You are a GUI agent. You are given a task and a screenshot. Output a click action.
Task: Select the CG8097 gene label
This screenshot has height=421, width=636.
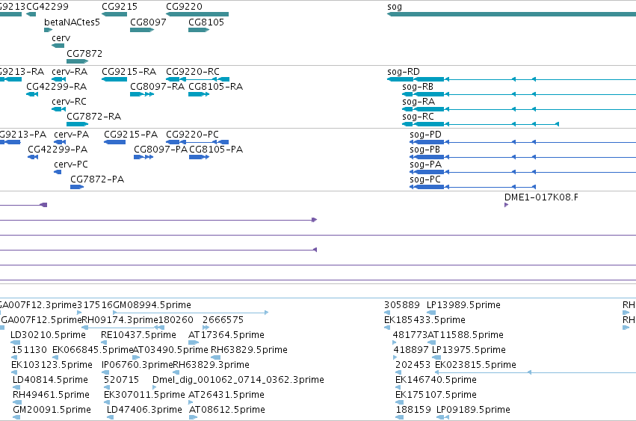(x=149, y=22)
